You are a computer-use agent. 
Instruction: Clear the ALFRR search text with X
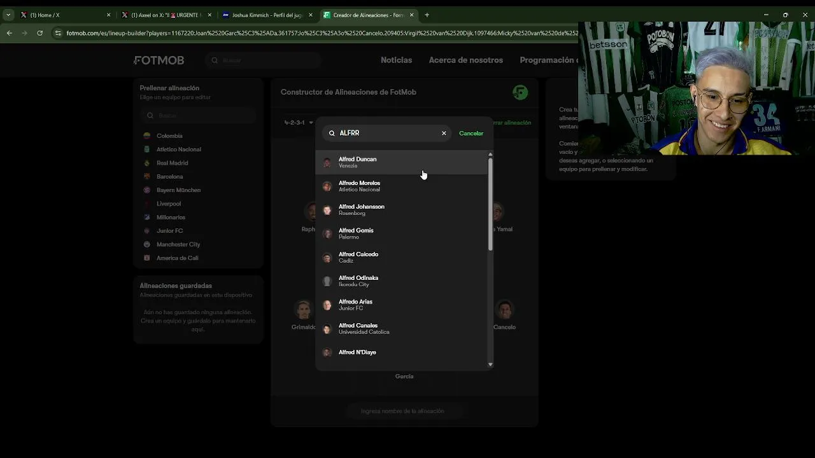[444, 133]
